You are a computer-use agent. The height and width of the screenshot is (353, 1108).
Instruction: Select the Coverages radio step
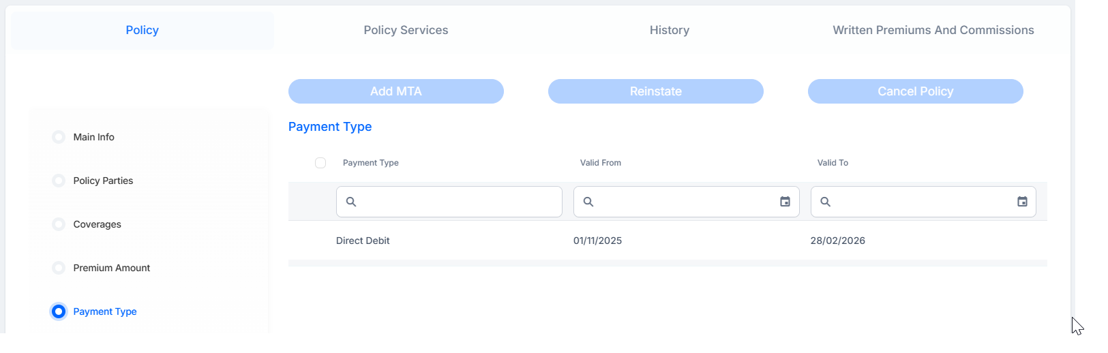pyautogui.click(x=59, y=224)
